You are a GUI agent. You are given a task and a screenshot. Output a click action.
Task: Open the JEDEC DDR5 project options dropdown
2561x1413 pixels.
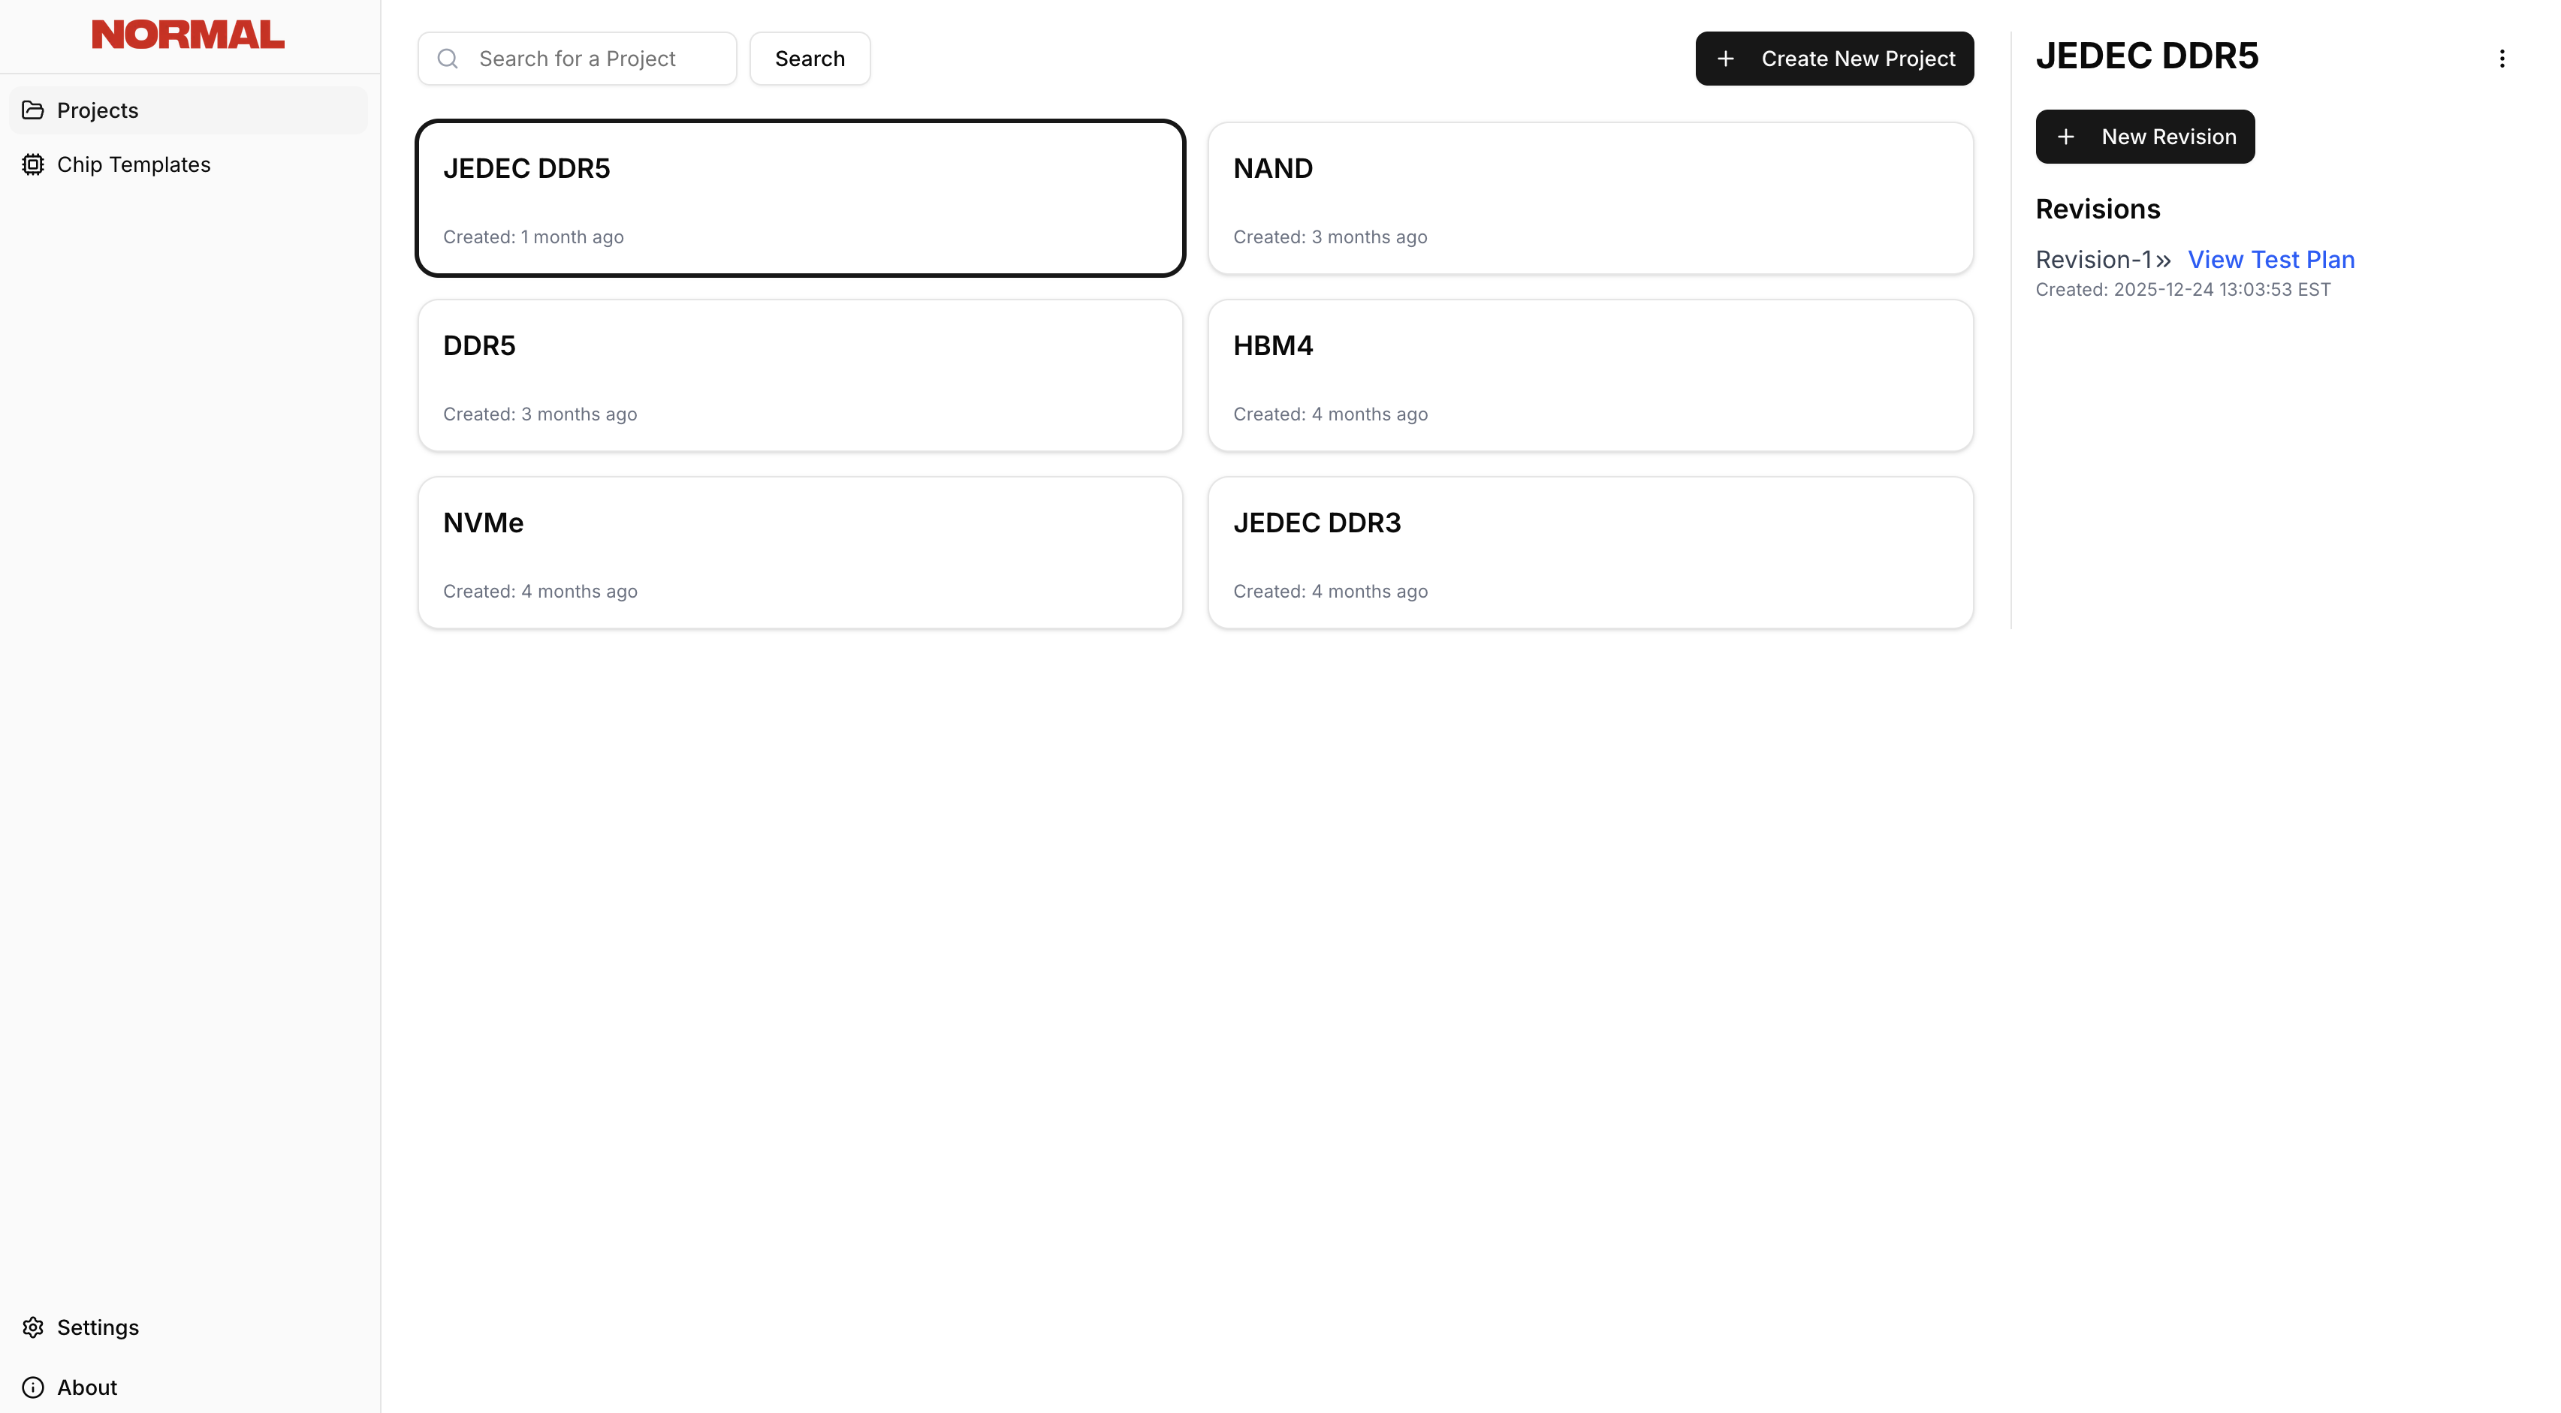coord(2502,58)
